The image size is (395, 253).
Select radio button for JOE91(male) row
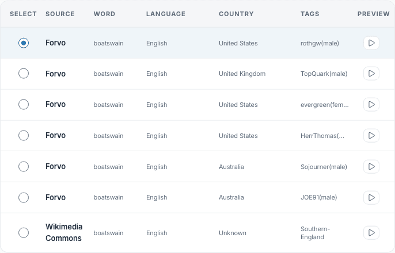point(24,197)
